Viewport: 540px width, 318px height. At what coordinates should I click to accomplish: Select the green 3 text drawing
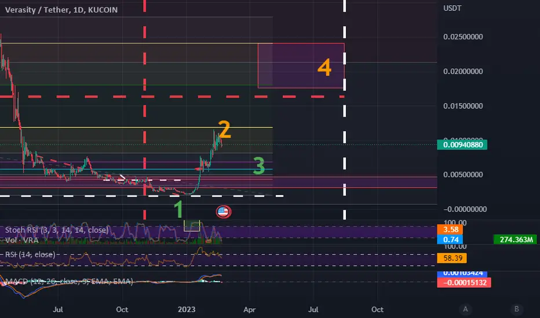(259, 166)
